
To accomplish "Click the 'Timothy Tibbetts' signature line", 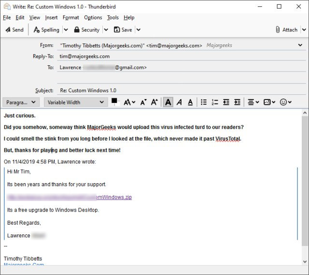I will point(23,259).
